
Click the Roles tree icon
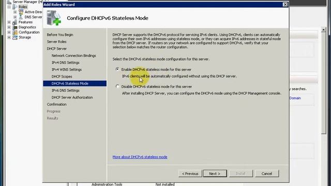pos(15,7)
